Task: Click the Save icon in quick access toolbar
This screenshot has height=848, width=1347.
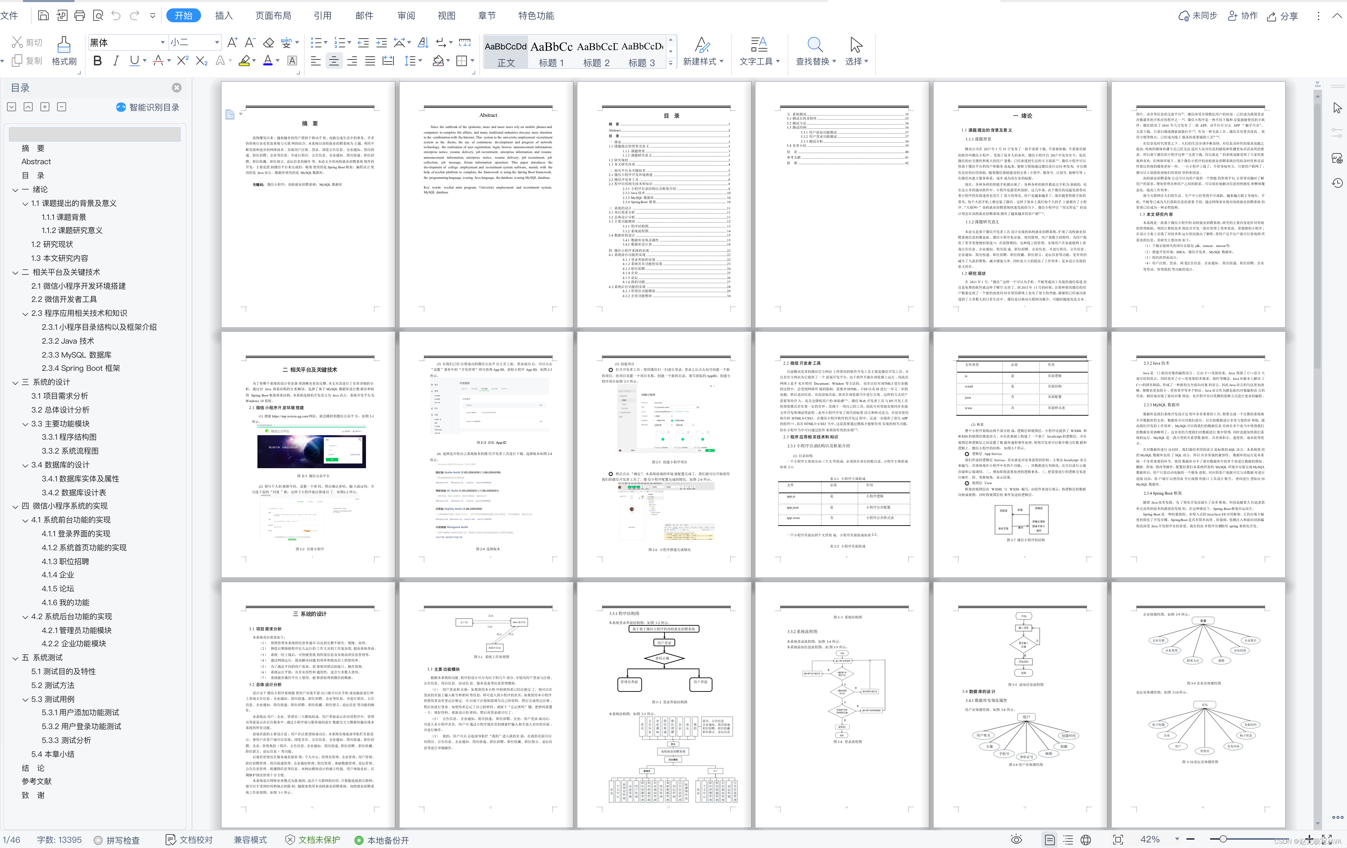Action: 43,16
